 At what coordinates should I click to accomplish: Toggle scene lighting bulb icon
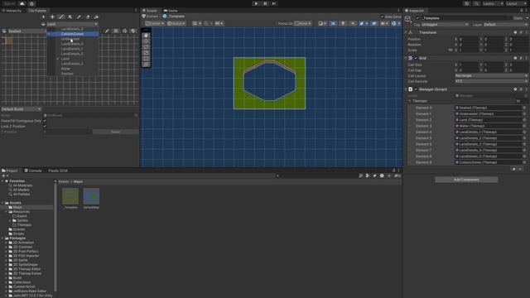pyautogui.click(x=343, y=23)
